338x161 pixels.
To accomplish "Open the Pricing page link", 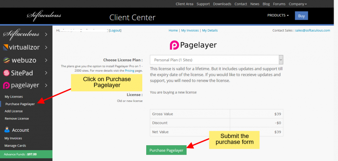I will coord(129,71).
